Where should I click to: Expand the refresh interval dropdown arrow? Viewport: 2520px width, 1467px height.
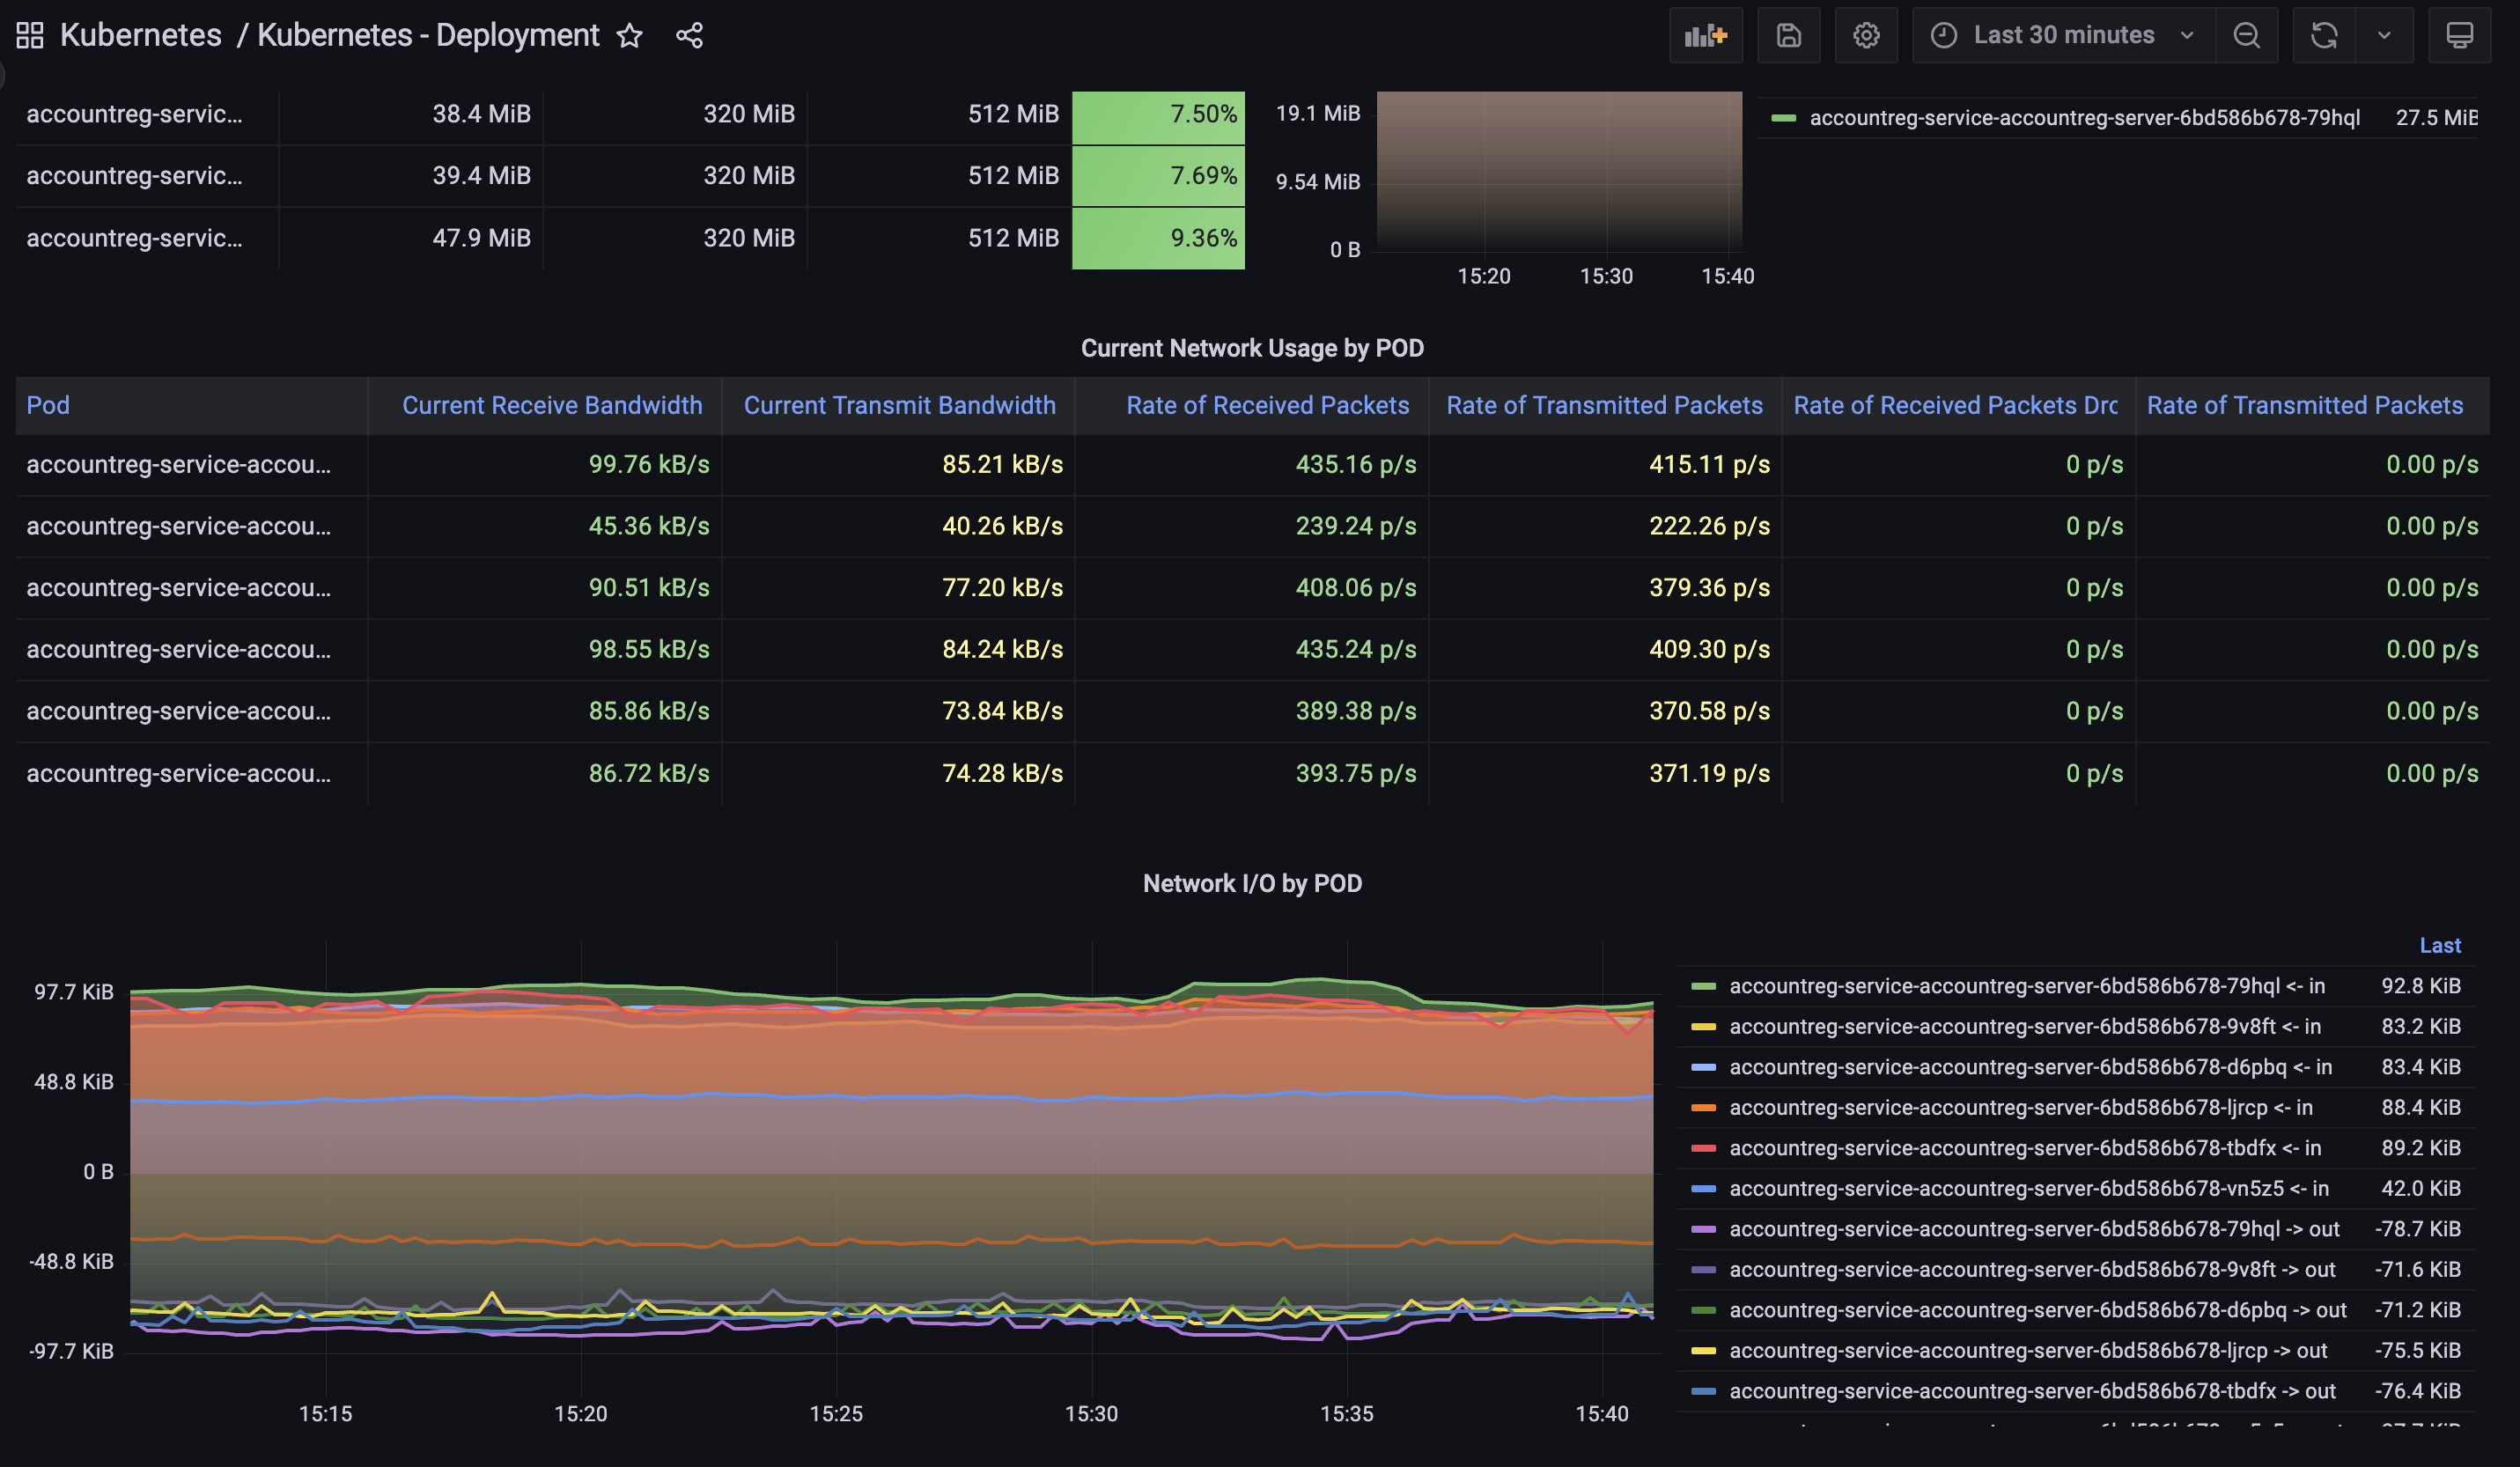pos(2384,36)
